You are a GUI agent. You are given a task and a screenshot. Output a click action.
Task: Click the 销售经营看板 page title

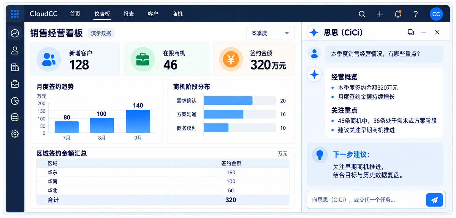(56, 33)
